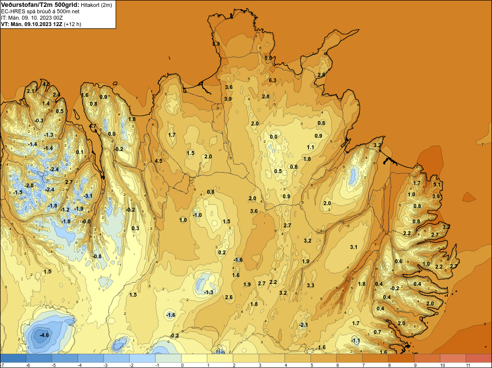Click the 0.7 temperature reading
This screenshot has width=492, height=368.
pyautogui.click(x=377, y=332)
